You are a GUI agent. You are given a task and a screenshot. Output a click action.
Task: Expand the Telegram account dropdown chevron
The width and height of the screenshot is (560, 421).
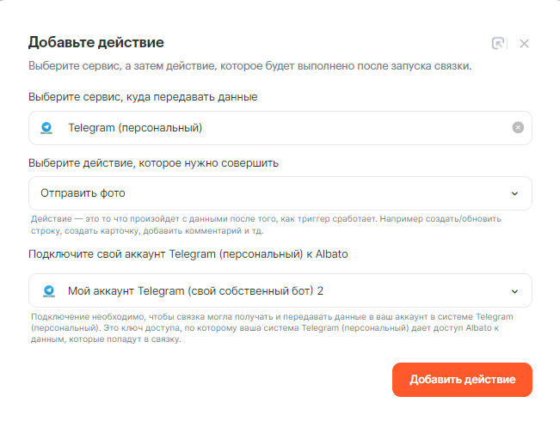pyautogui.click(x=514, y=290)
